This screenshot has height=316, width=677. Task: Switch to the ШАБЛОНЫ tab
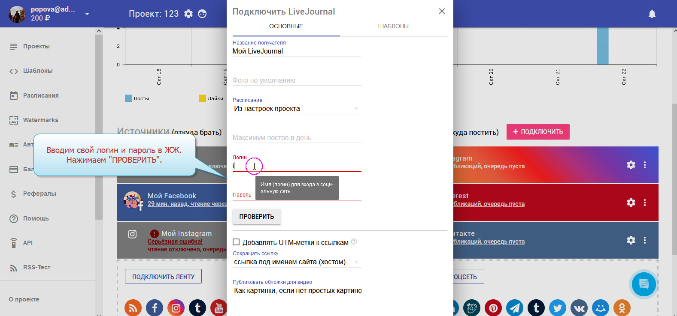pyautogui.click(x=393, y=27)
